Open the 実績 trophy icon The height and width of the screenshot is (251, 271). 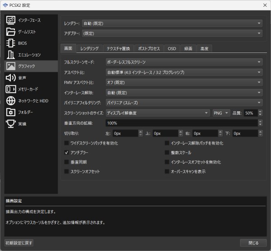[x=11, y=124]
